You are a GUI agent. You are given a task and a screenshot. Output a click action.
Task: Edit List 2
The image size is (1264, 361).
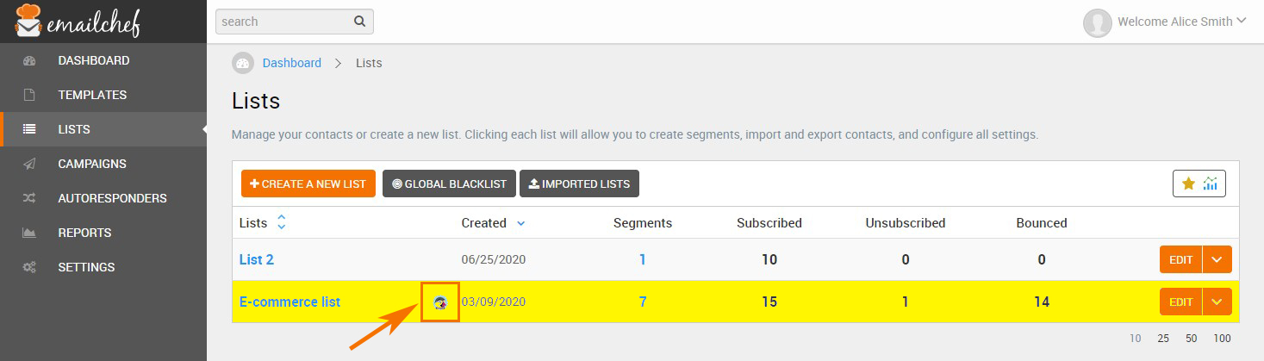click(x=1181, y=259)
